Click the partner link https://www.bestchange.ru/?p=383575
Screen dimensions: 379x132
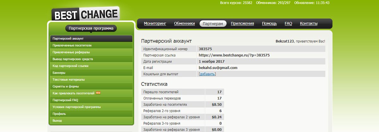234,55
